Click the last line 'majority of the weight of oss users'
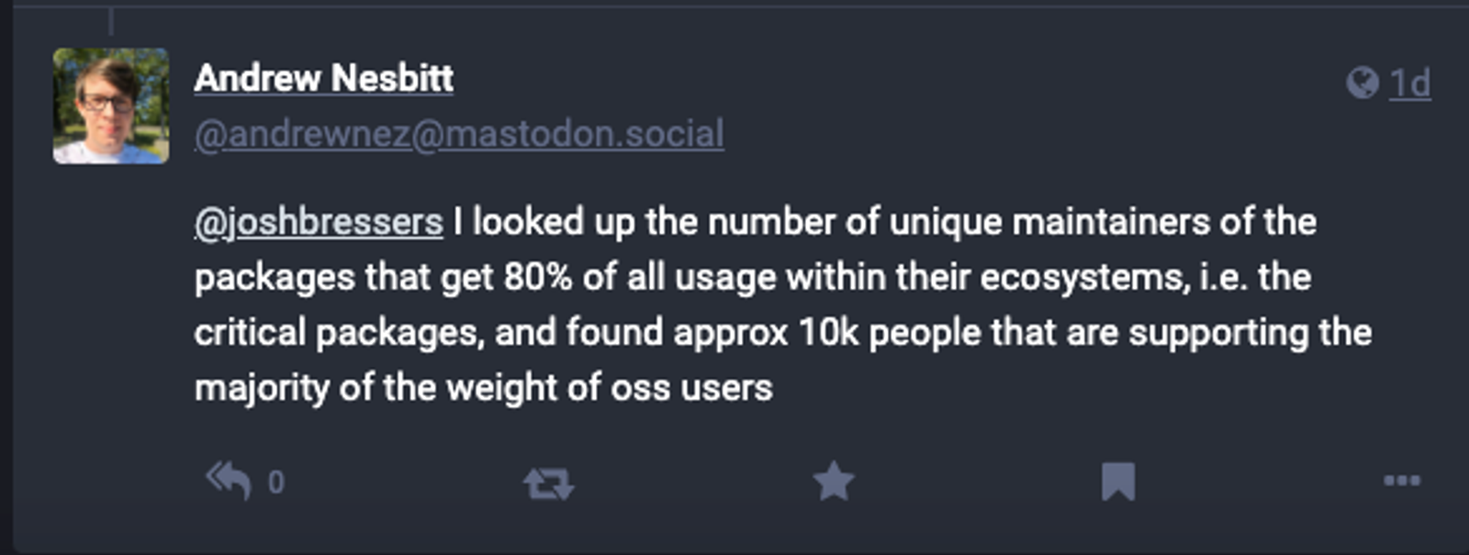 click(484, 388)
